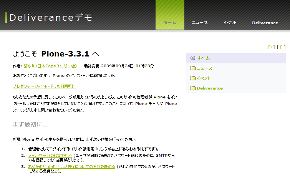Open the Deliverance tab in top navigation
The height and width of the screenshot is (176, 290).
(x=265, y=23)
